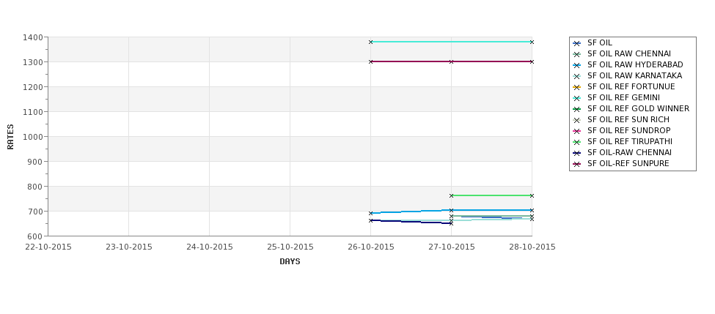Click the SF OIL RAW HYDERABAD legend marker
This screenshot has width=715, height=314.
coord(577,66)
